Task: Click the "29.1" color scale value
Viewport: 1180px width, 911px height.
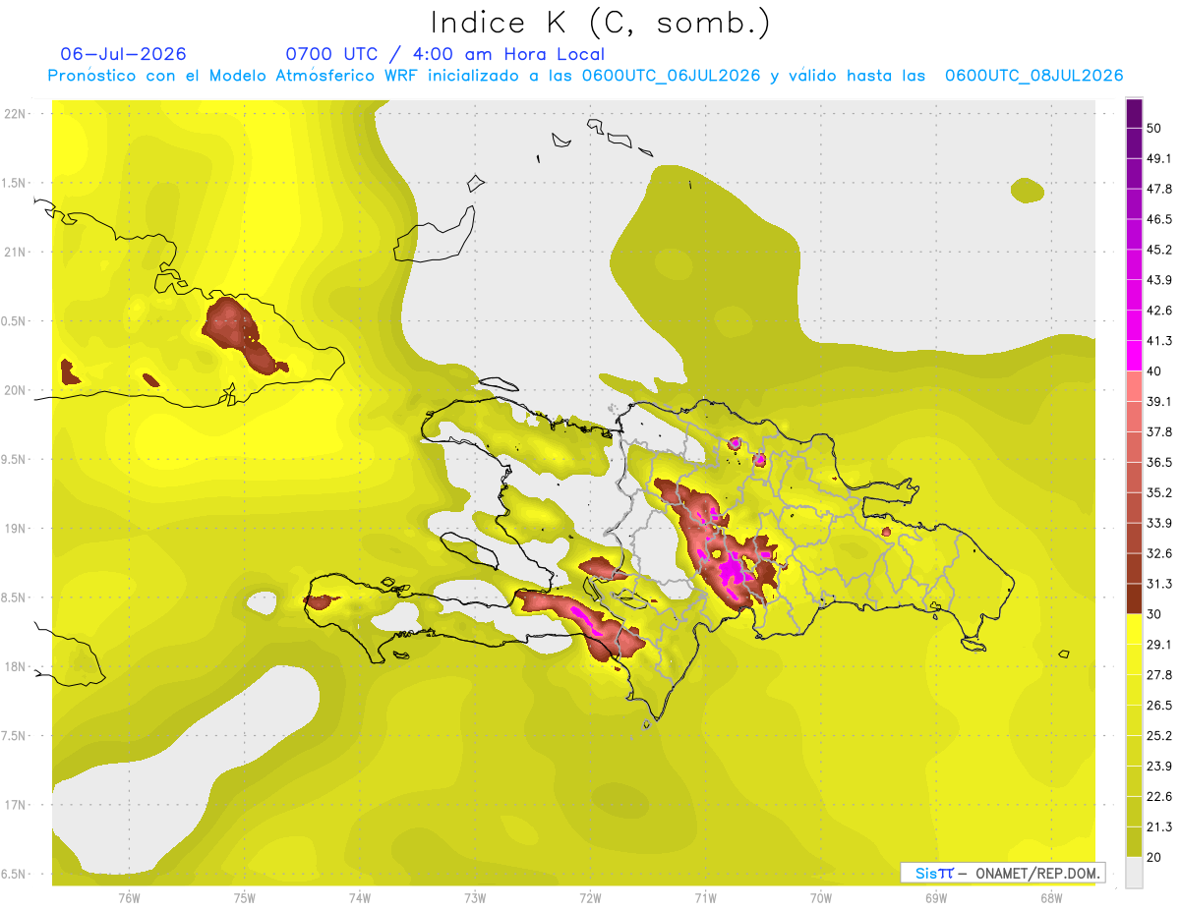Action: point(1159,645)
